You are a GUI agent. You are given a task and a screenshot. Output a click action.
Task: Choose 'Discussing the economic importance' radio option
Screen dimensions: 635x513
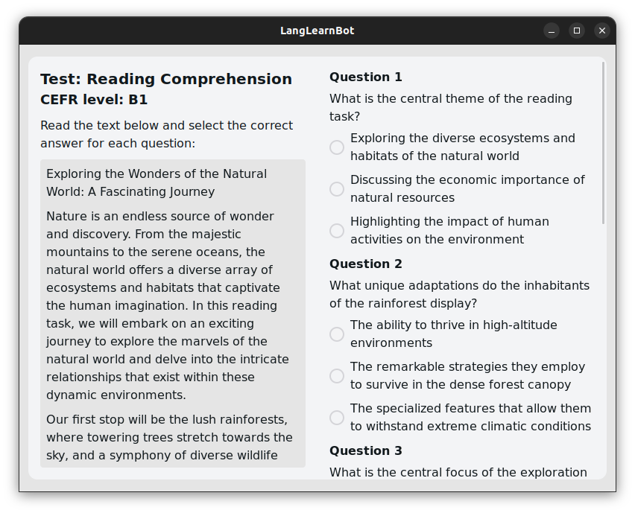click(x=337, y=189)
